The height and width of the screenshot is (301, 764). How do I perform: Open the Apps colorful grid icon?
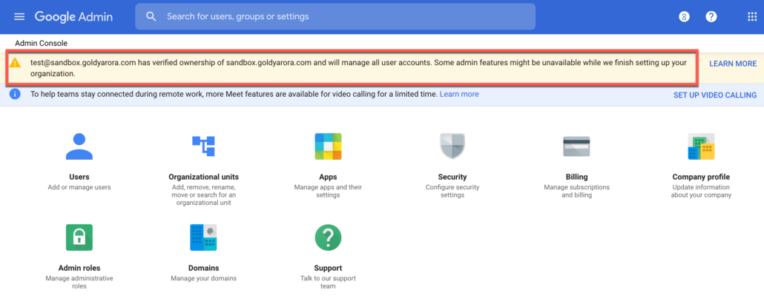328,146
